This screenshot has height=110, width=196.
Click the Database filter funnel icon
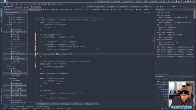pos(182,79)
